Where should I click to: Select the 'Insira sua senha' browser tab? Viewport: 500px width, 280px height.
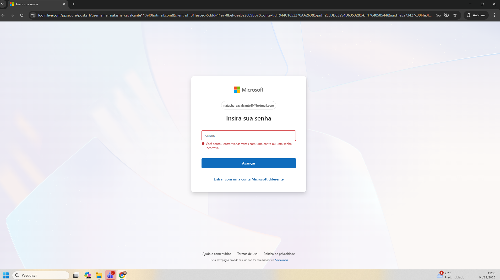pos(38,4)
